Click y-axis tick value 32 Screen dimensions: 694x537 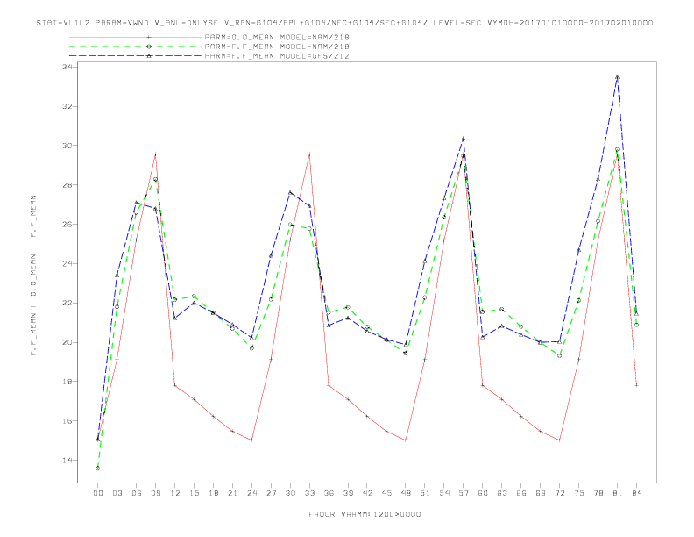(69, 106)
